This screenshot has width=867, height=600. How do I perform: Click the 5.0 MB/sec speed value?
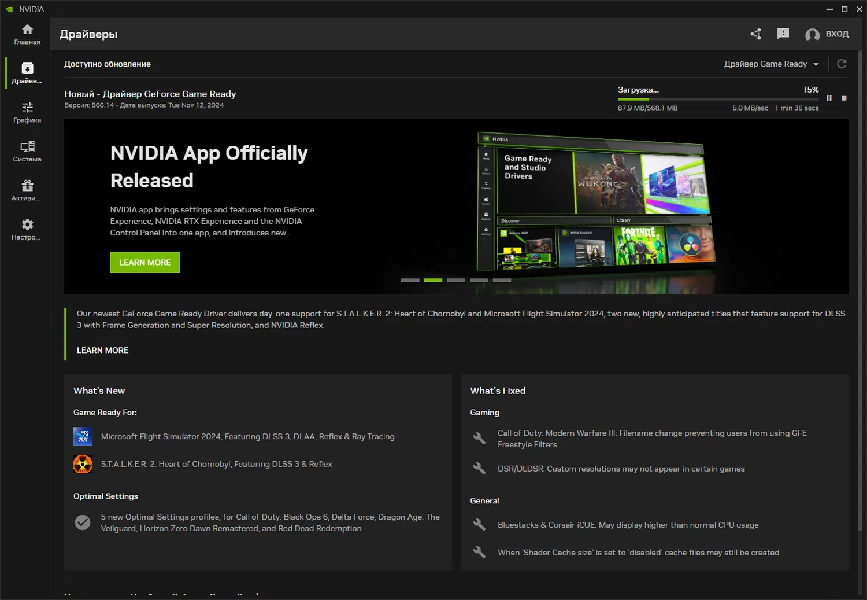coord(750,108)
